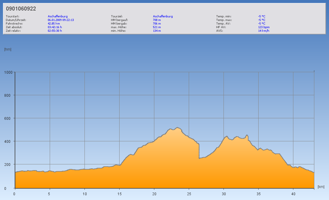The height and width of the screenshot is (200, 329).
Task: Click the max. Höhe value 521 m
Action: click(x=157, y=27)
